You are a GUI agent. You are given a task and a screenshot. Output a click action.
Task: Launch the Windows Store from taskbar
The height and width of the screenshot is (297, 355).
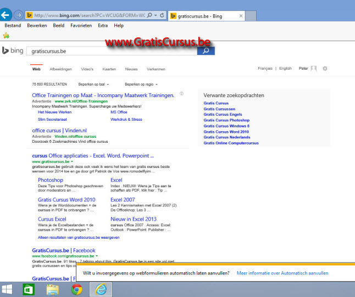[29, 289]
